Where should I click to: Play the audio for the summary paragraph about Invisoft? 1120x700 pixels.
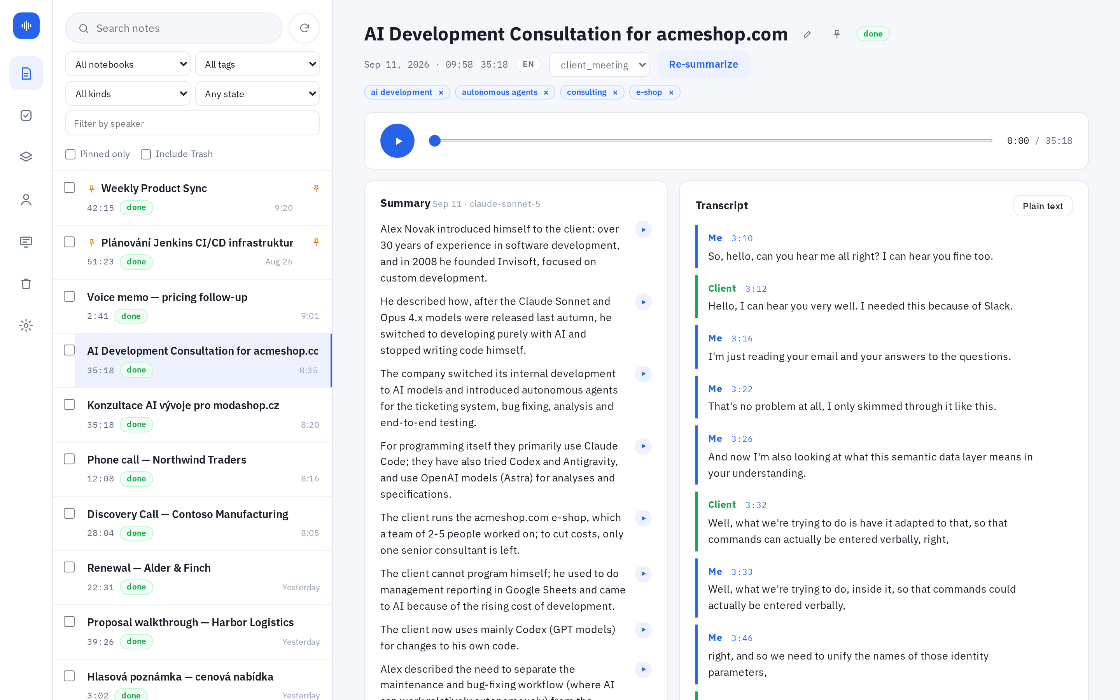[x=643, y=229]
